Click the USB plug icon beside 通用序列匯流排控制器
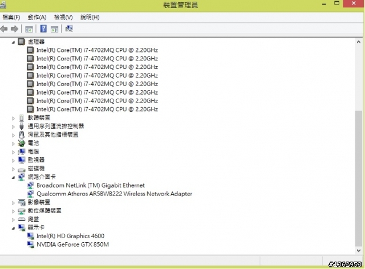The image size is (365, 269). tap(22, 127)
